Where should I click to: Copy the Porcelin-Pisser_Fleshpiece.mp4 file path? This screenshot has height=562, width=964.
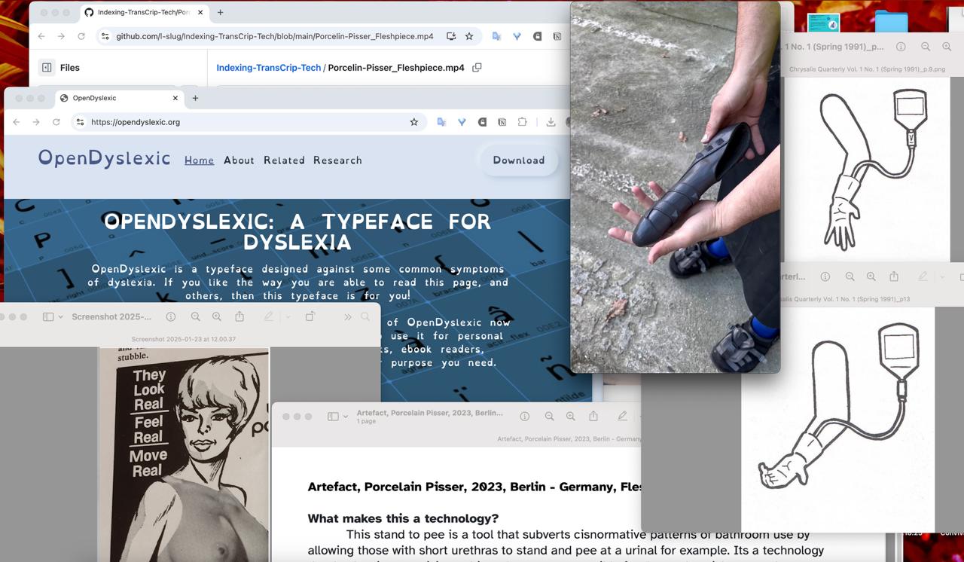pyautogui.click(x=477, y=68)
